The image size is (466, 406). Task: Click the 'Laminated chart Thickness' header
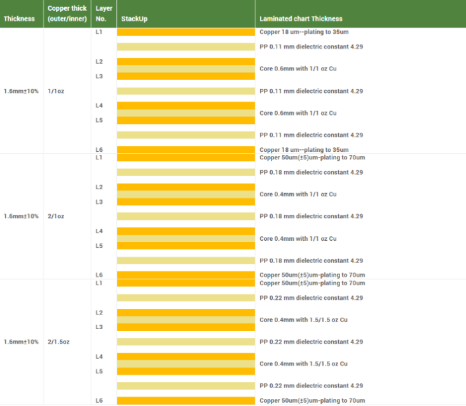tap(301, 19)
